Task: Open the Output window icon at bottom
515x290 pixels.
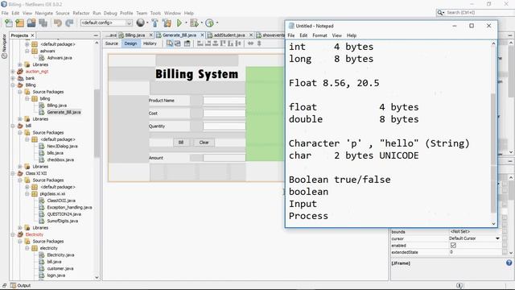Action: pyautogui.click(x=13, y=285)
